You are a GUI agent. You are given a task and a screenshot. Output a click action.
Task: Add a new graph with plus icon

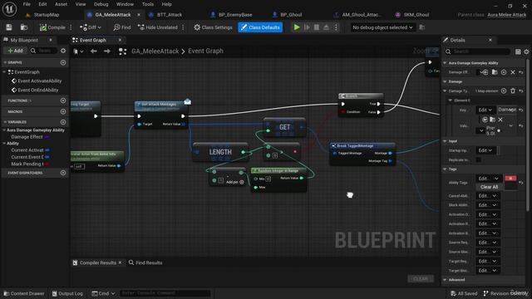tap(63, 63)
